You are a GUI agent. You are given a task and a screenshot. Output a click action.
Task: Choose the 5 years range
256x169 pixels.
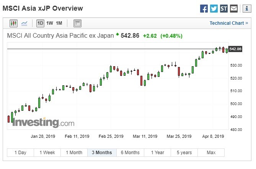click(x=184, y=153)
